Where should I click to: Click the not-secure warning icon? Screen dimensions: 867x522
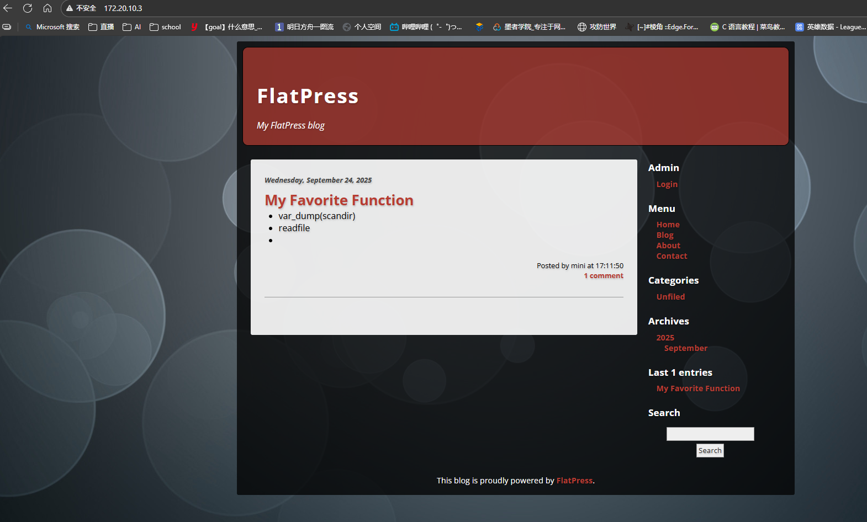tap(70, 8)
